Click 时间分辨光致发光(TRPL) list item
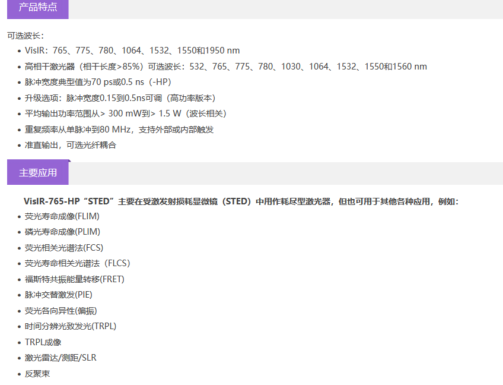This screenshot has width=503, height=385. click(71, 326)
